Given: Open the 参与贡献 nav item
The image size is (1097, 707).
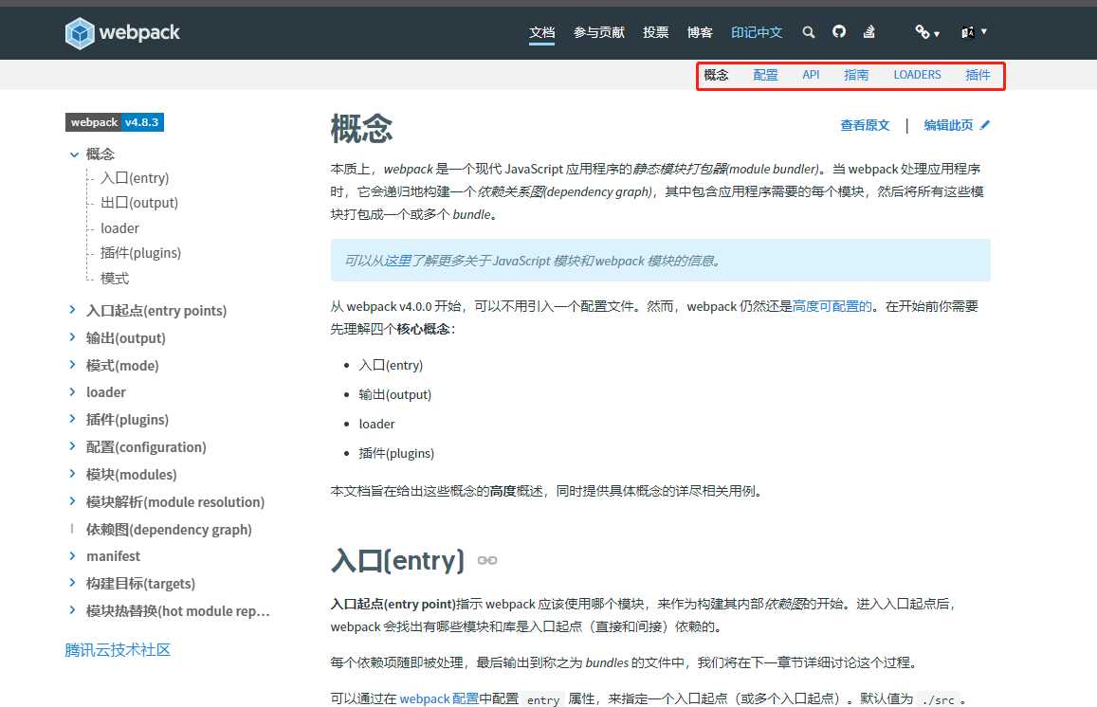Looking at the screenshot, I should point(599,32).
